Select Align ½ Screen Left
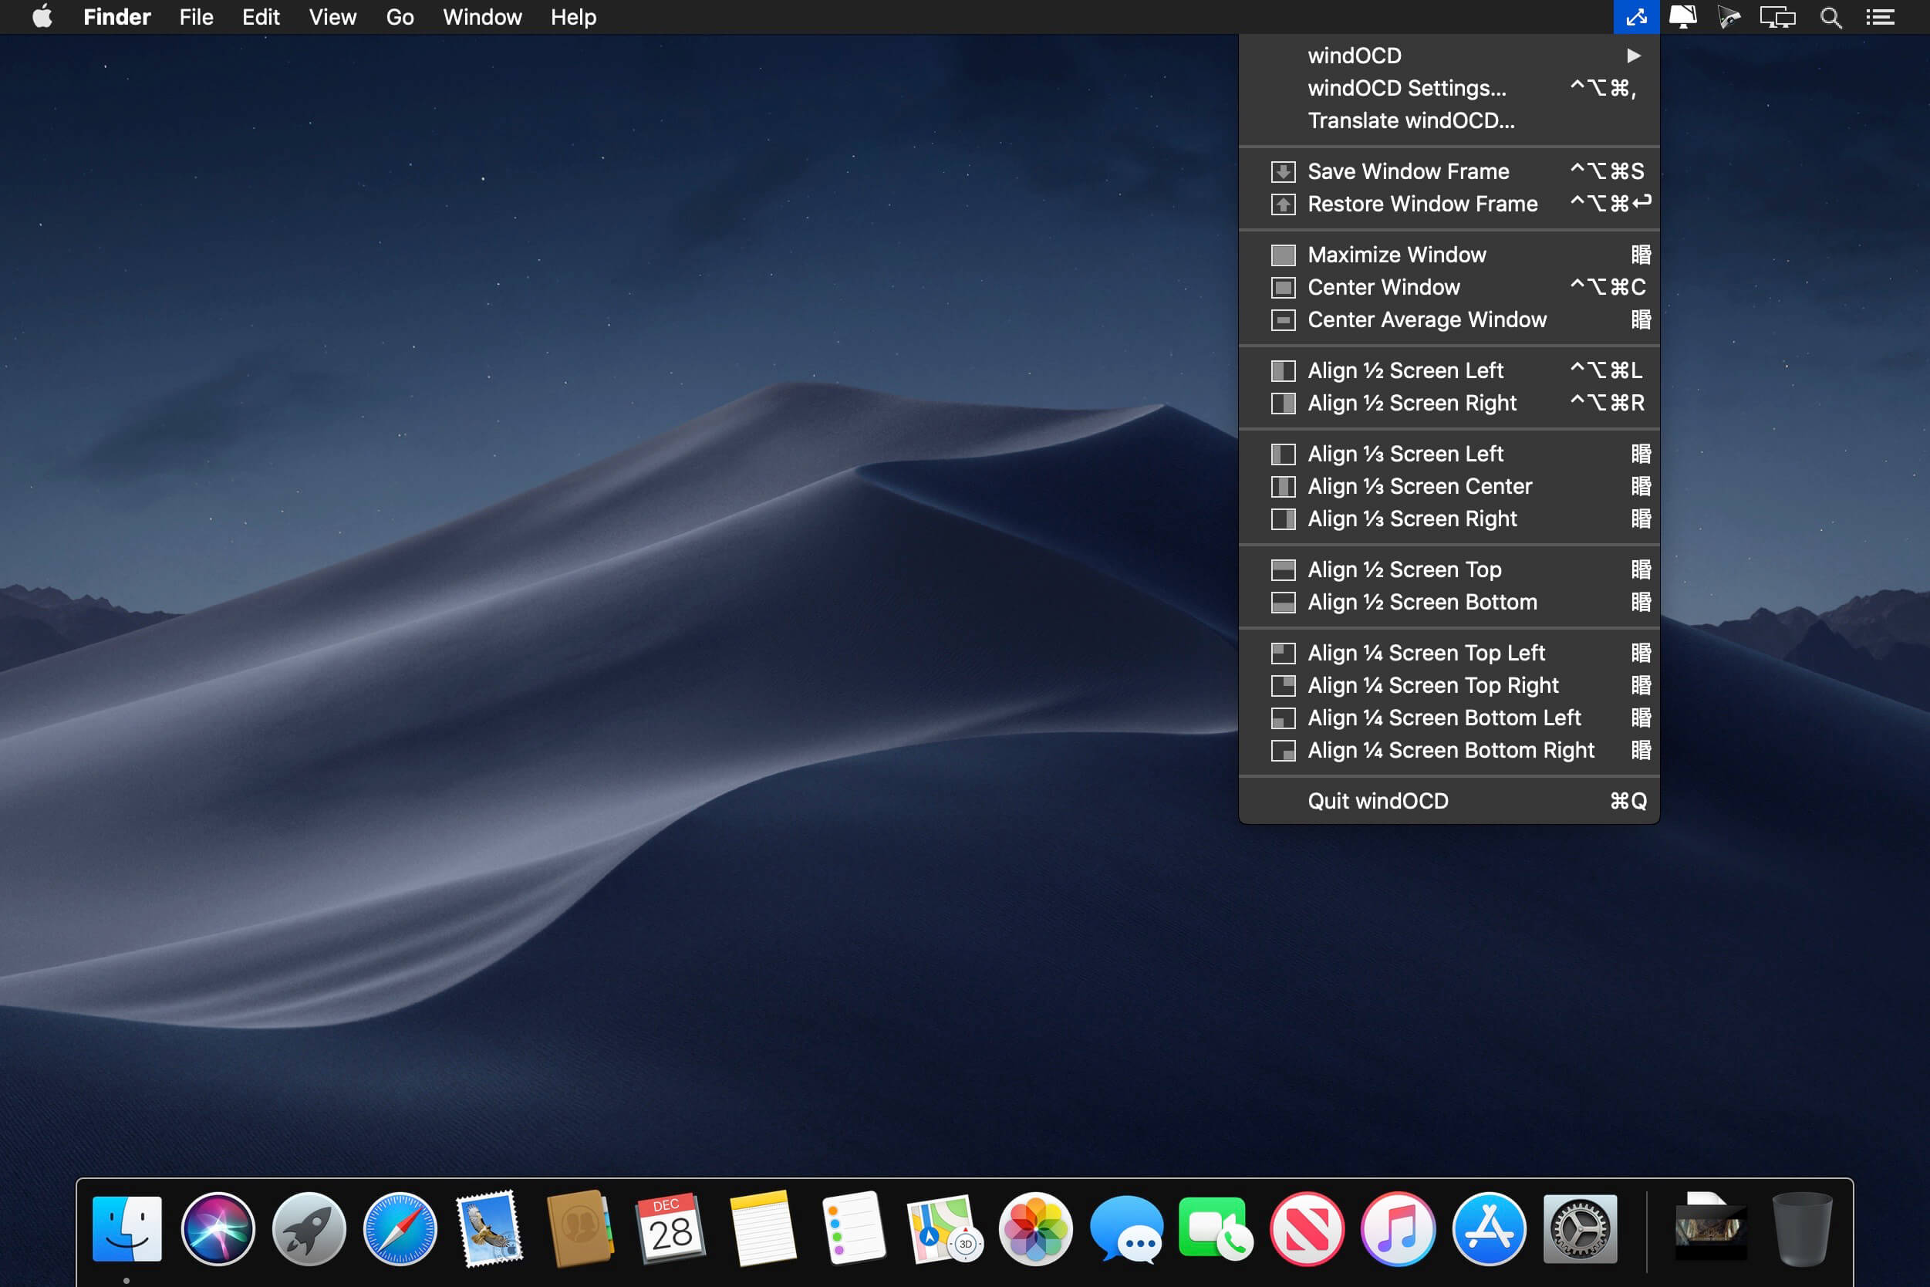 click(x=1405, y=371)
